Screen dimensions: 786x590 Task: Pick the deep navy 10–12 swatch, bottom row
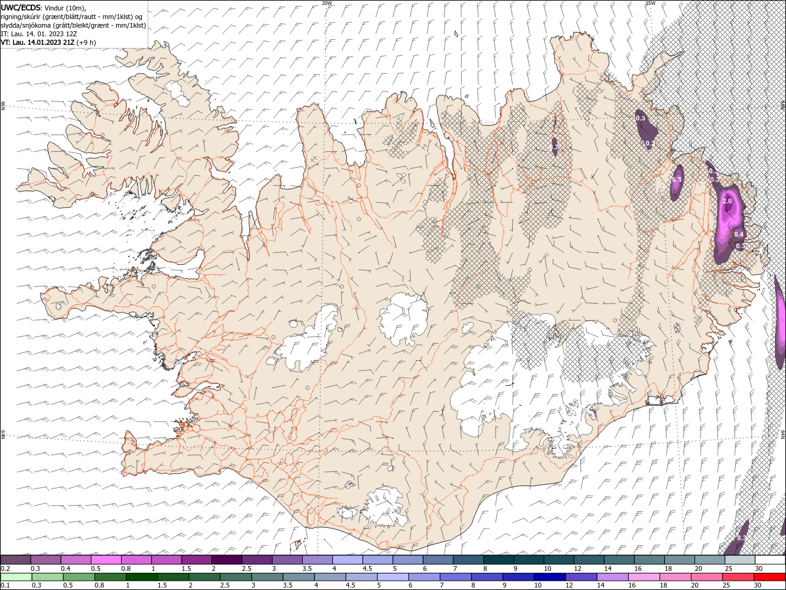tap(550, 577)
